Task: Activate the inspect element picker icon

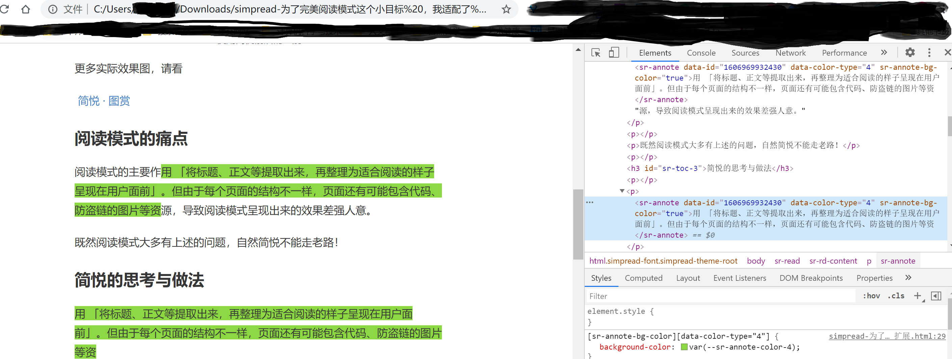Action: point(596,53)
